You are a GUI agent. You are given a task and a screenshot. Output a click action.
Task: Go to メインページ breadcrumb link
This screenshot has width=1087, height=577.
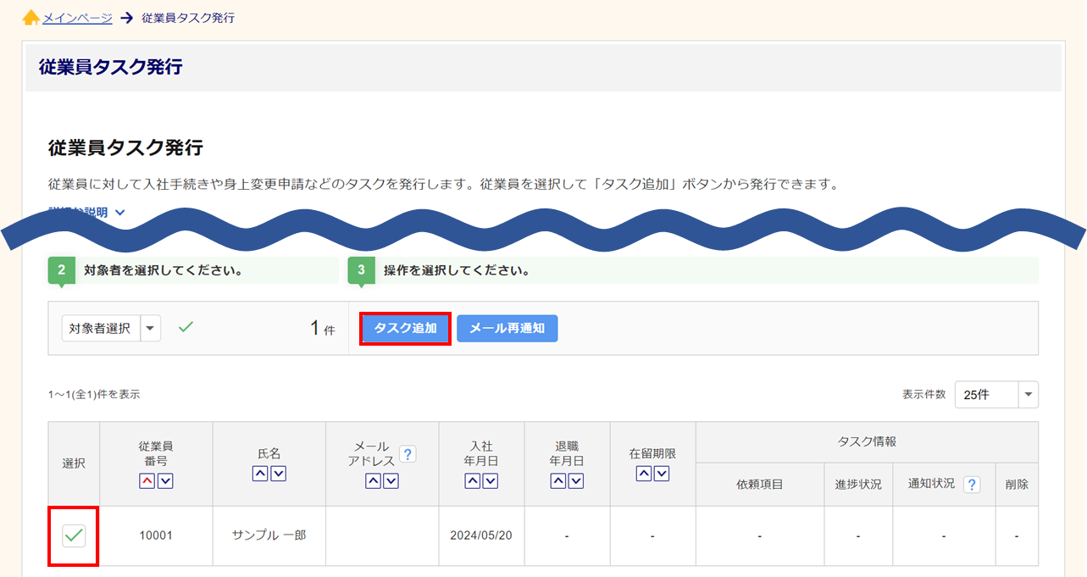coord(77,18)
